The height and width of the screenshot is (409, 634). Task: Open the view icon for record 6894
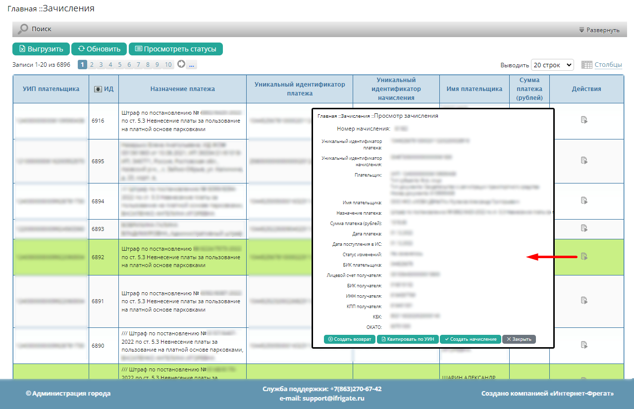pyautogui.click(x=584, y=200)
